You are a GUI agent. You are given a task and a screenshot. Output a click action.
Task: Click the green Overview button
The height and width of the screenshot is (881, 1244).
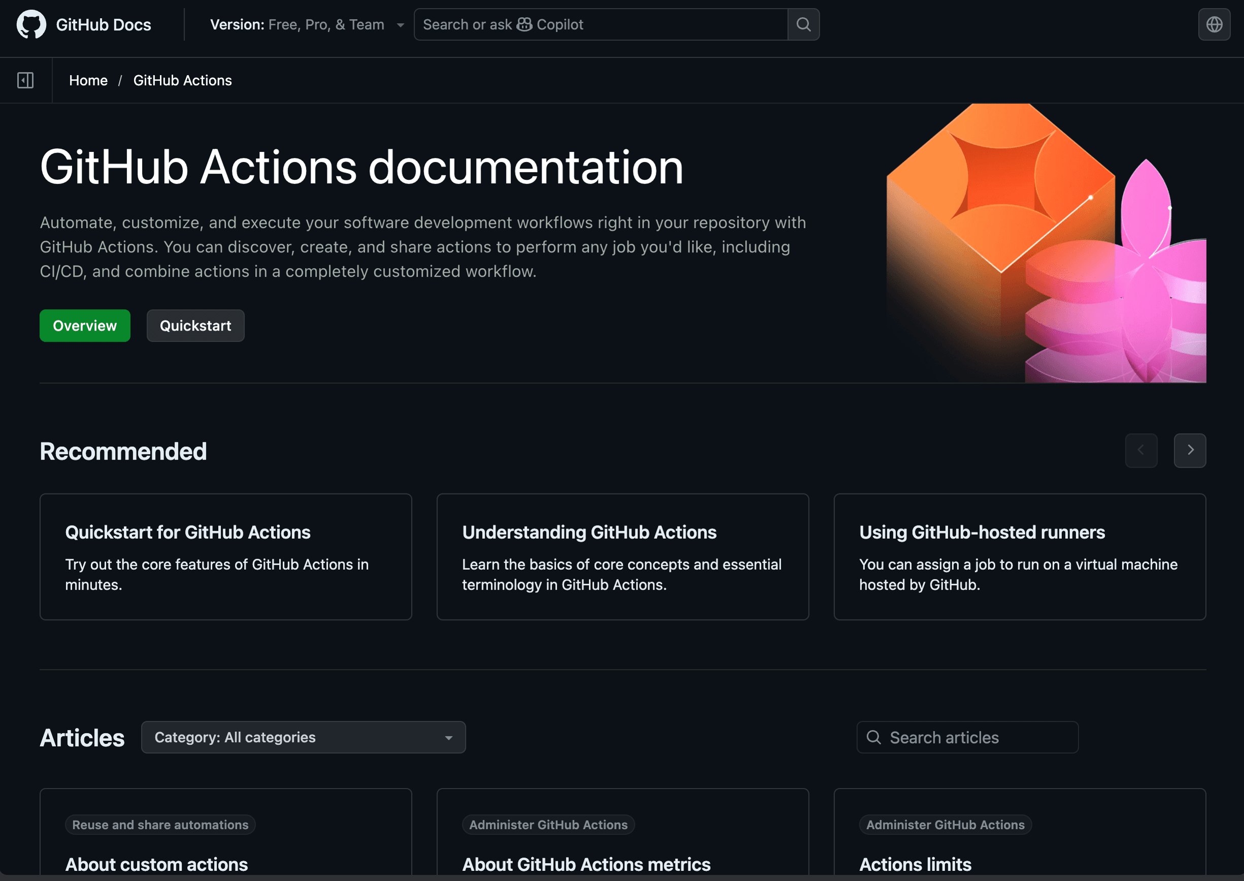click(x=85, y=325)
